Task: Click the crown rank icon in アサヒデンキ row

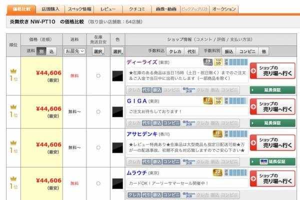Action: (x=13, y=143)
